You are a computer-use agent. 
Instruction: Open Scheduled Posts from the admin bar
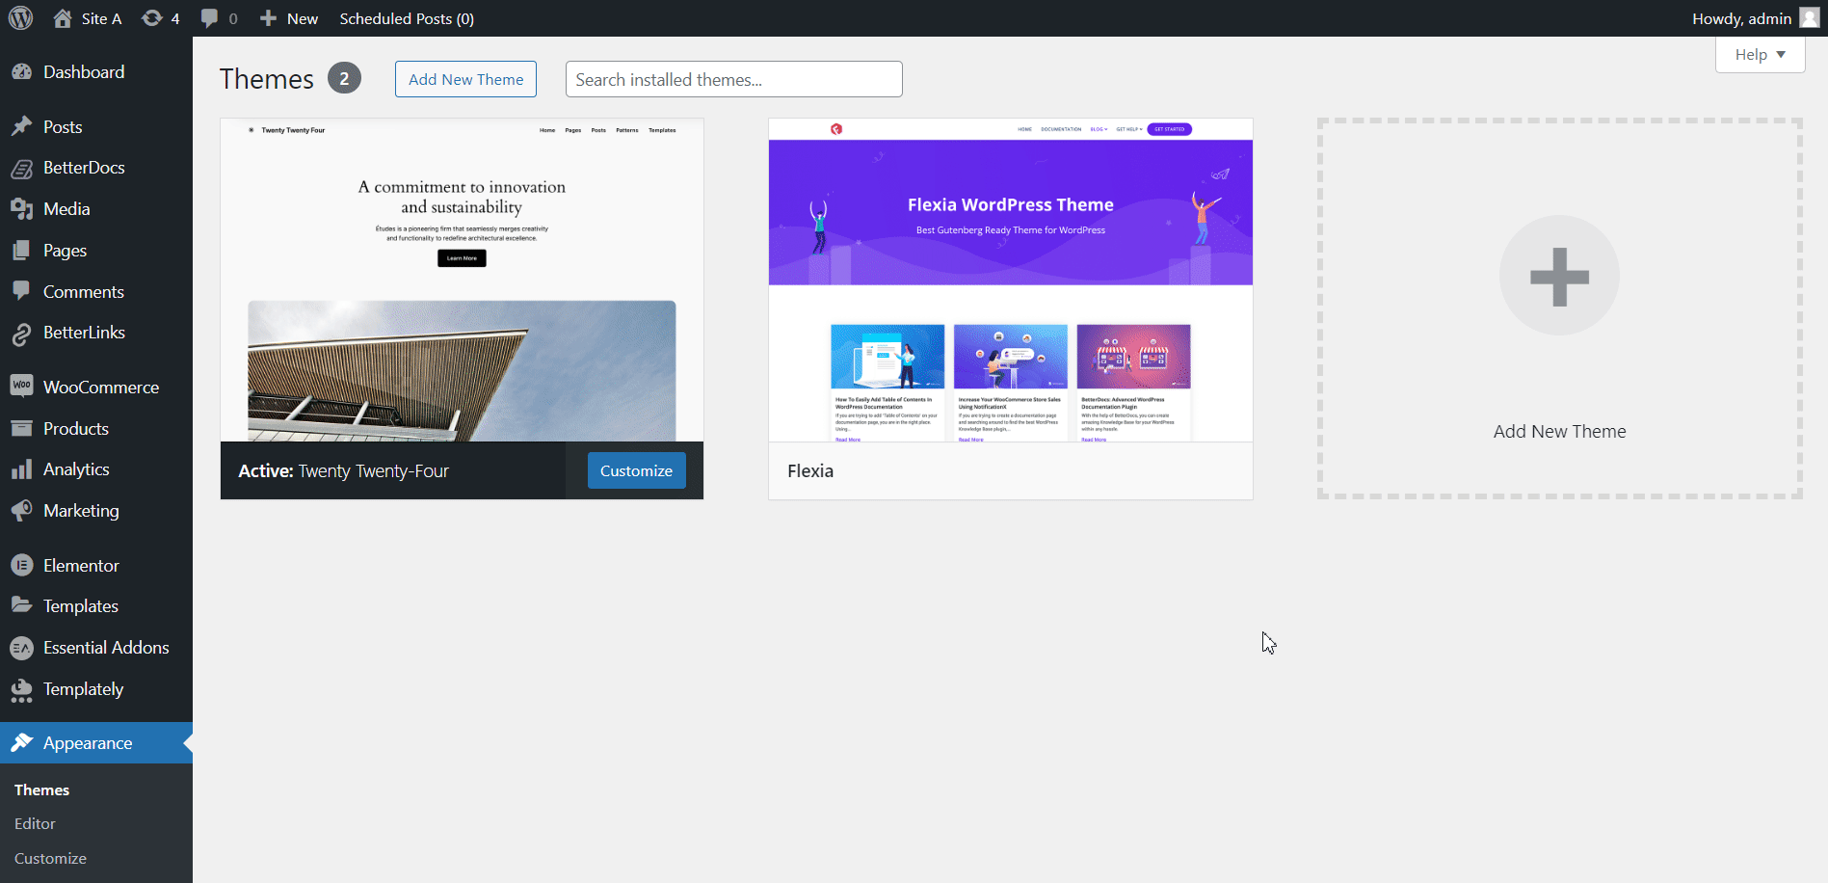[406, 17]
